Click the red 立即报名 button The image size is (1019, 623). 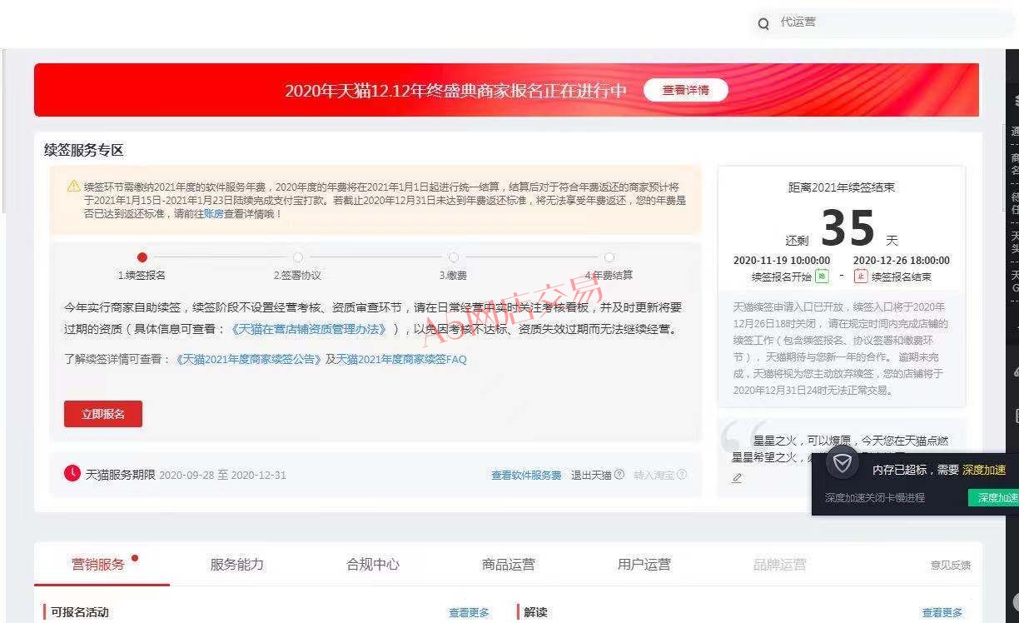(103, 414)
